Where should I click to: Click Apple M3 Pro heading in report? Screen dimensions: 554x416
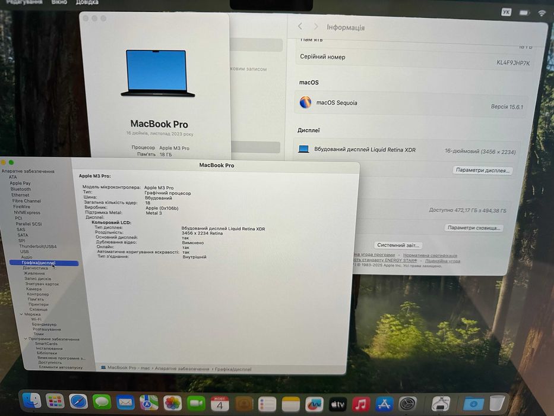pos(94,176)
